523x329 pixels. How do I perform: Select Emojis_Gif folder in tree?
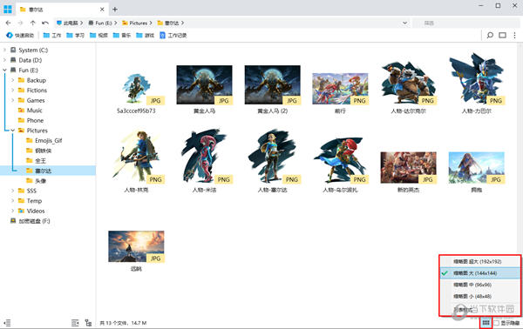(44, 140)
